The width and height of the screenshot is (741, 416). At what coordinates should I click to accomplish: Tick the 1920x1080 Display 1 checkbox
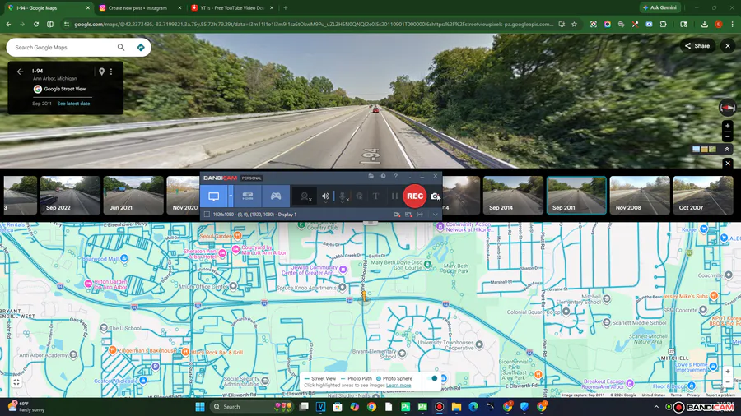click(207, 215)
